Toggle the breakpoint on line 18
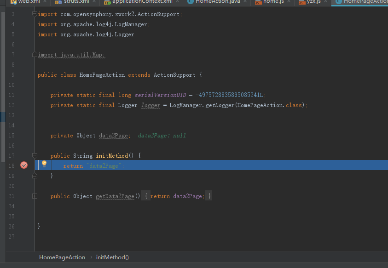 (23, 165)
